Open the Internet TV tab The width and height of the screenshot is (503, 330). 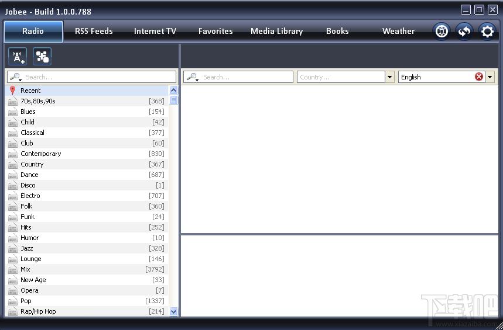tap(155, 32)
